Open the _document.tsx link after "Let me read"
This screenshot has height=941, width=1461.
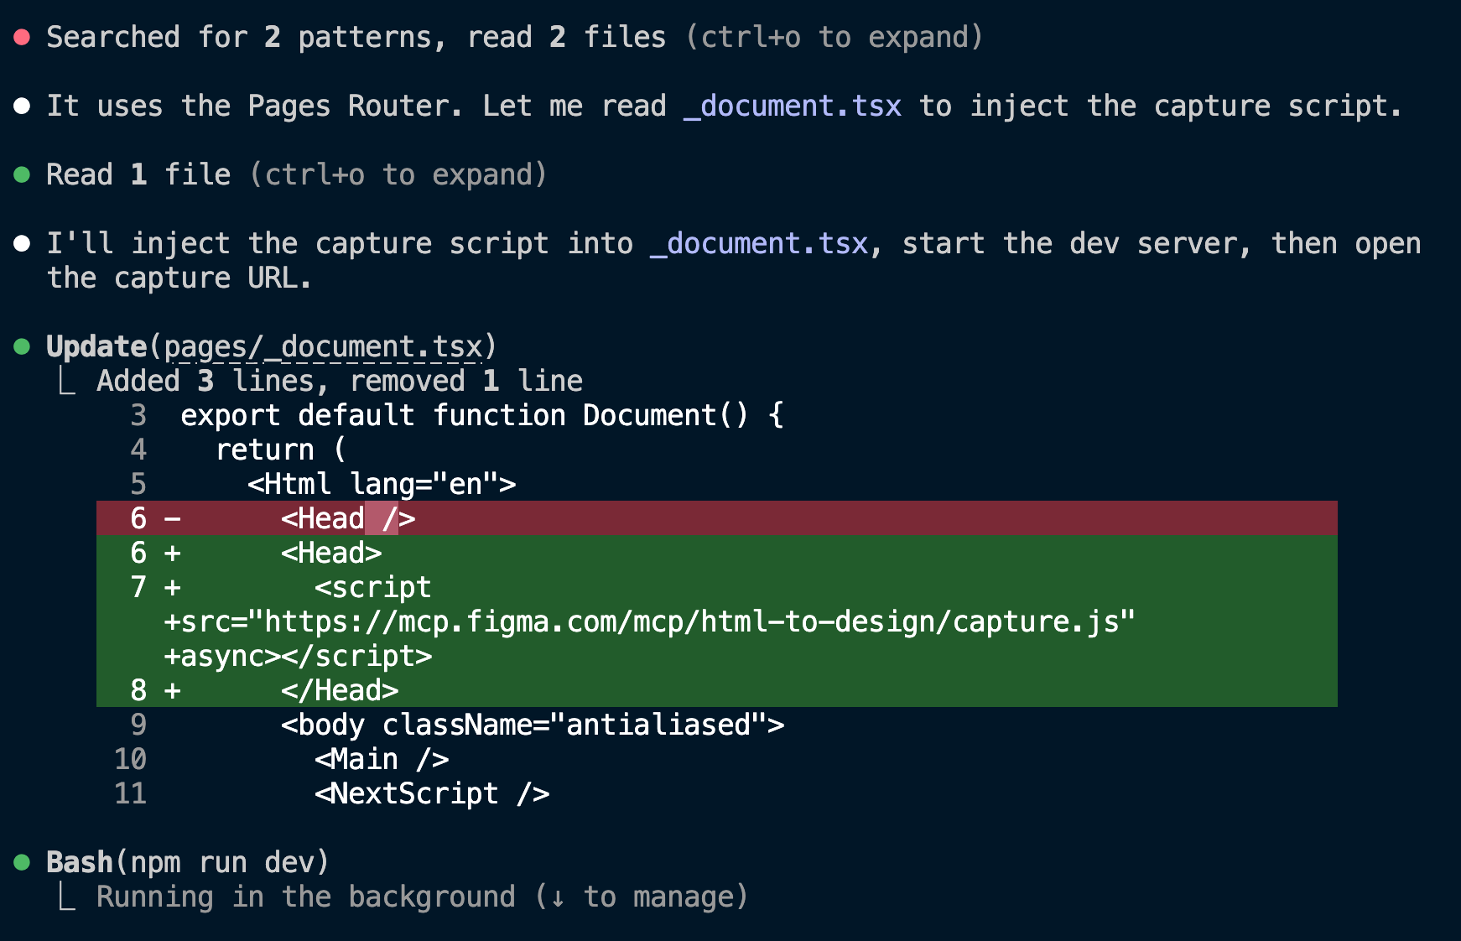coord(793,107)
